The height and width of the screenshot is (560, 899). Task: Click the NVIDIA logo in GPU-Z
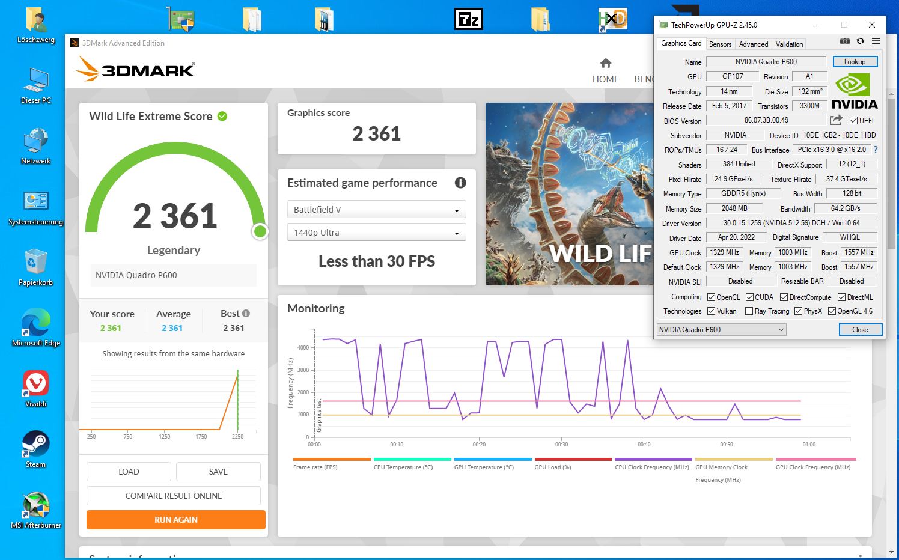pyautogui.click(x=855, y=91)
